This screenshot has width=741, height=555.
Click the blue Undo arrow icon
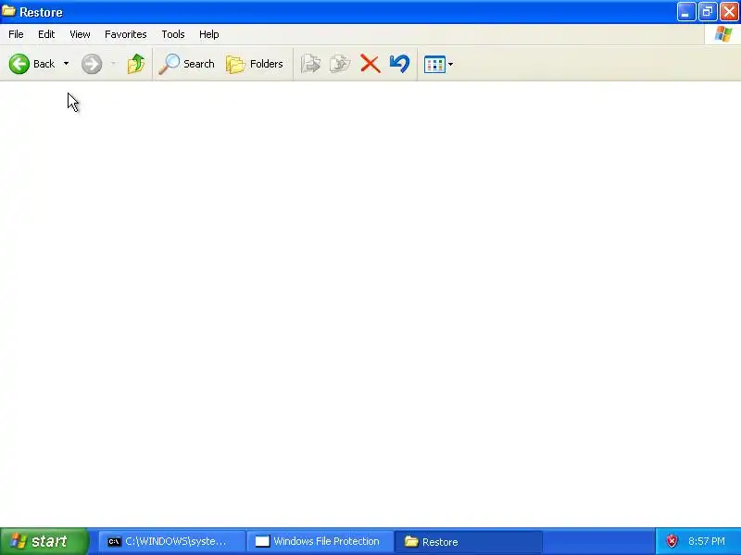pos(400,64)
